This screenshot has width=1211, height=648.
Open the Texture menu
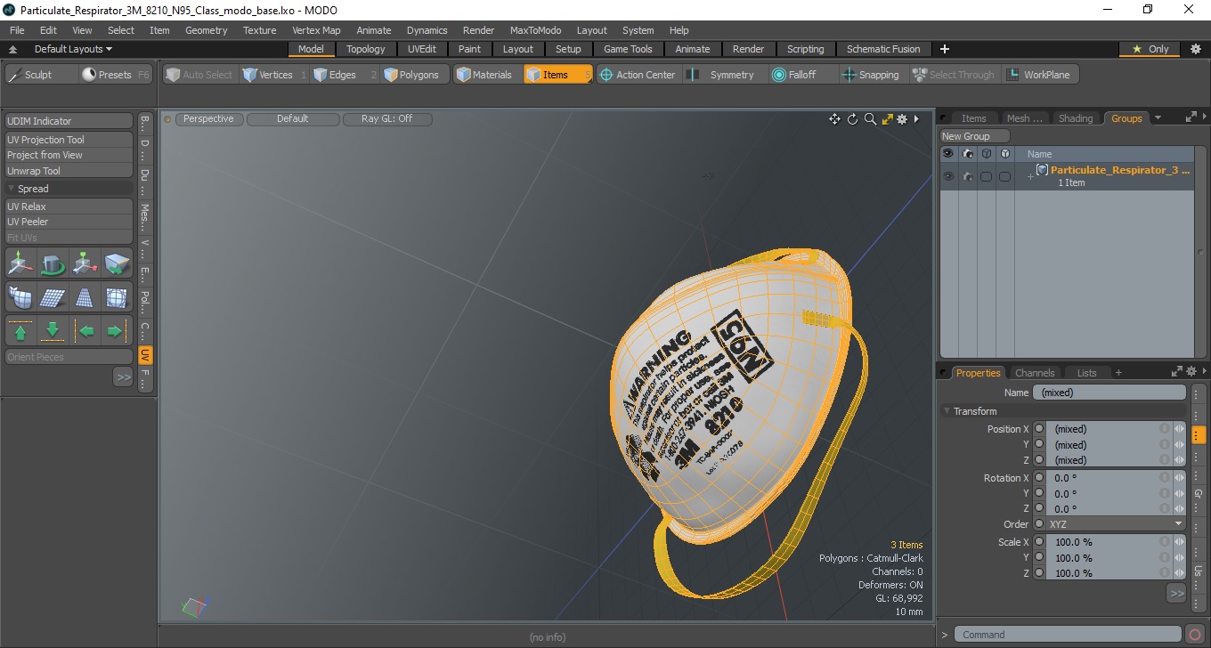click(259, 30)
